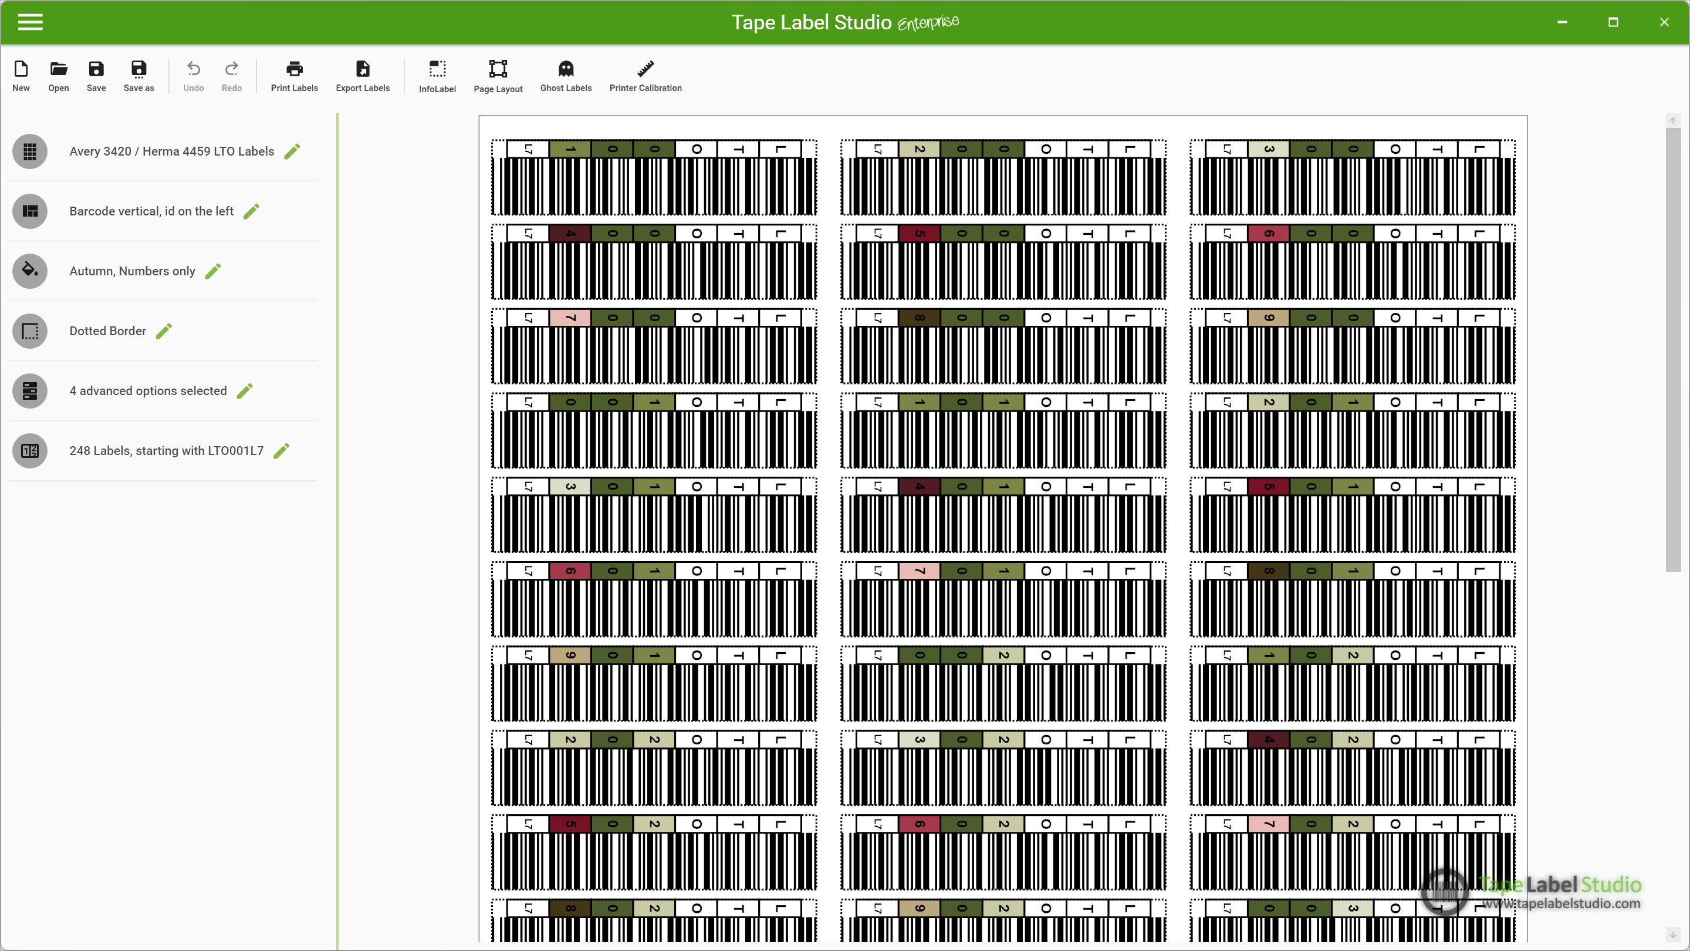
Task: Edit 248 Labels range with pencil
Action: [x=282, y=451]
